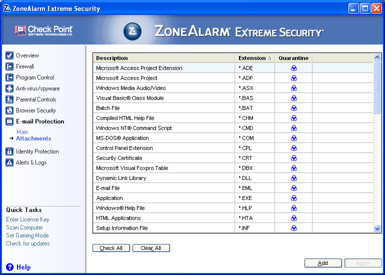
Task: Open Main tab under E-mail Protection
Action: tap(22, 132)
